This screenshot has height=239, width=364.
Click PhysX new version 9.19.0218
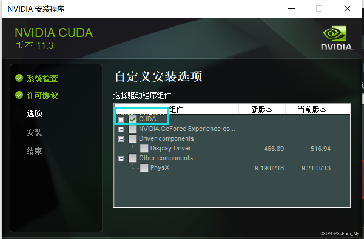pos(269,168)
